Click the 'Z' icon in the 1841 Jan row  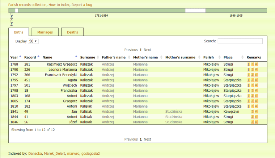[253, 112]
